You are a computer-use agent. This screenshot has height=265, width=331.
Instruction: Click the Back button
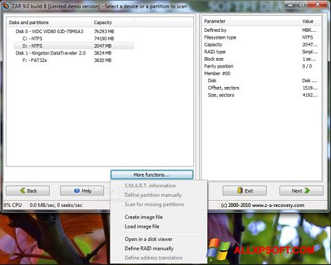click(x=28, y=190)
